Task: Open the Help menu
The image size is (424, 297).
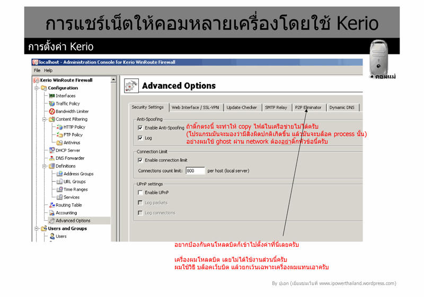Action: tap(48, 70)
